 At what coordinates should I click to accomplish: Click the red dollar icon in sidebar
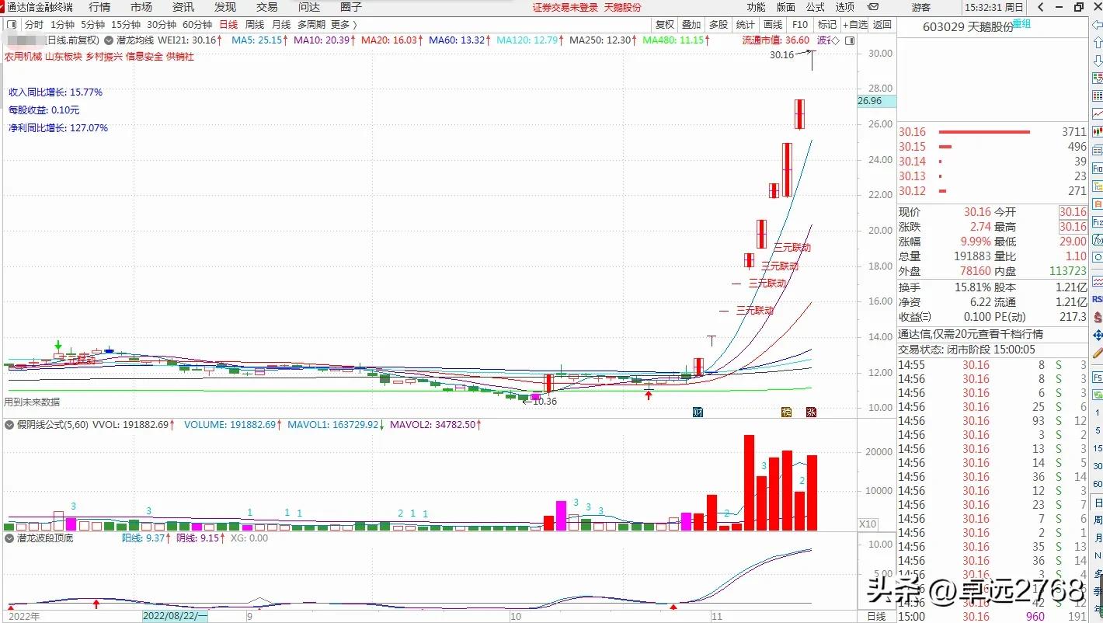pos(1097,317)
